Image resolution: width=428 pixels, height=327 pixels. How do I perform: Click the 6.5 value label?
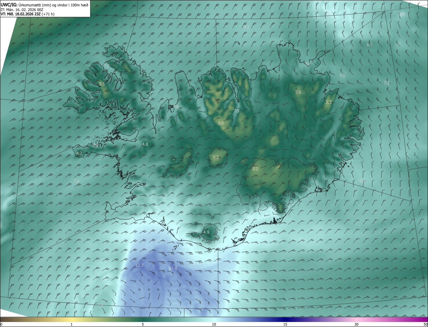(x=369, y=44)
